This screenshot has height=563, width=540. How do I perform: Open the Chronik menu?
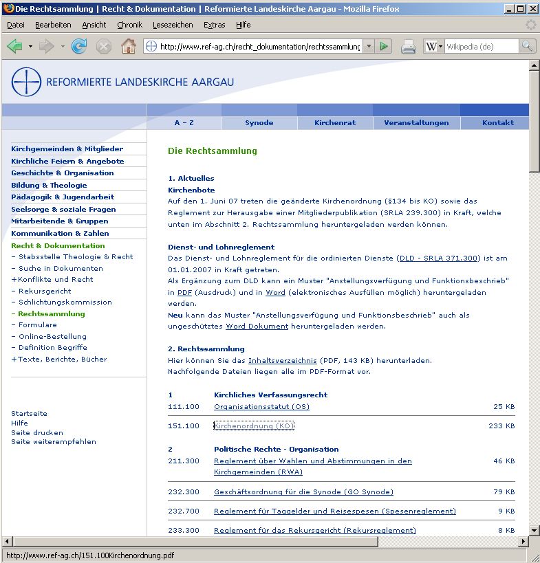pyautogui.click(x=130, y=25)
